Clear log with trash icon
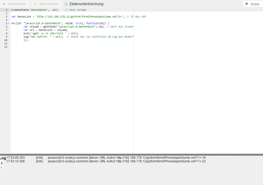Image resolution: width=263 pixels, height=185 pixels. (2, 163)
